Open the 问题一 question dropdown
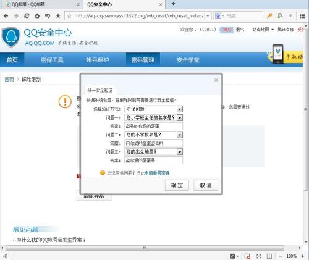 [x=153, y=117]
